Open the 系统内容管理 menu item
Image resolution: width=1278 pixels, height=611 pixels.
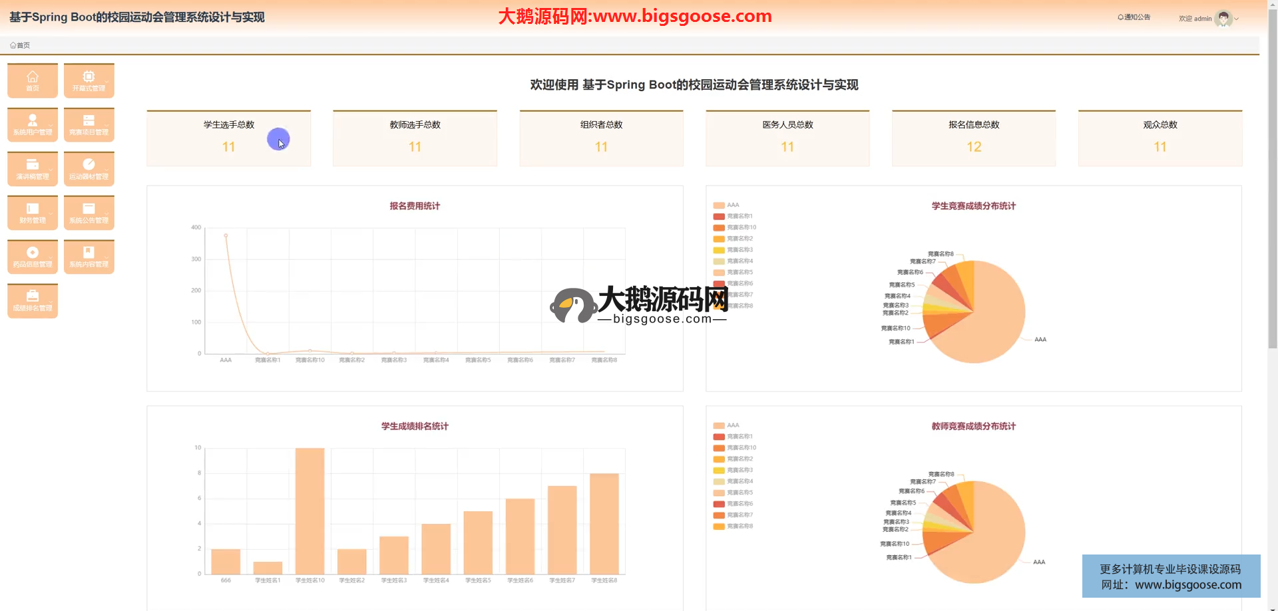point(89,257)
